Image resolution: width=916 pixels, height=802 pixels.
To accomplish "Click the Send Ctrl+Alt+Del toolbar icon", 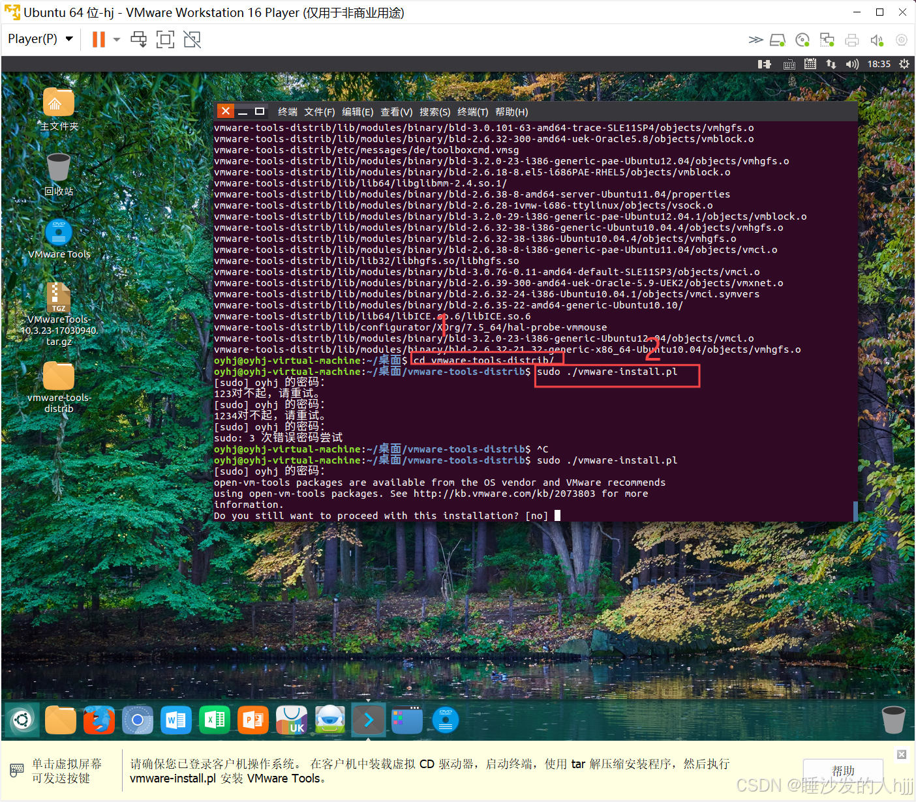I will [139, 40].
